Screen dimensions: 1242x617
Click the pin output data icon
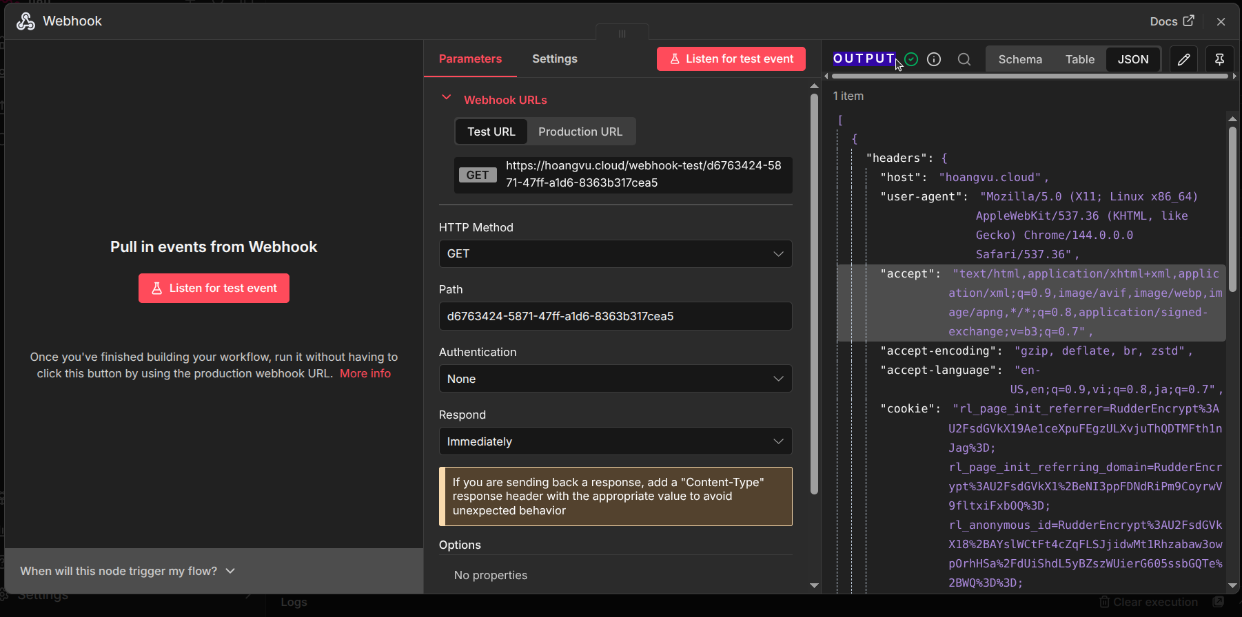tap(1219, 59)
